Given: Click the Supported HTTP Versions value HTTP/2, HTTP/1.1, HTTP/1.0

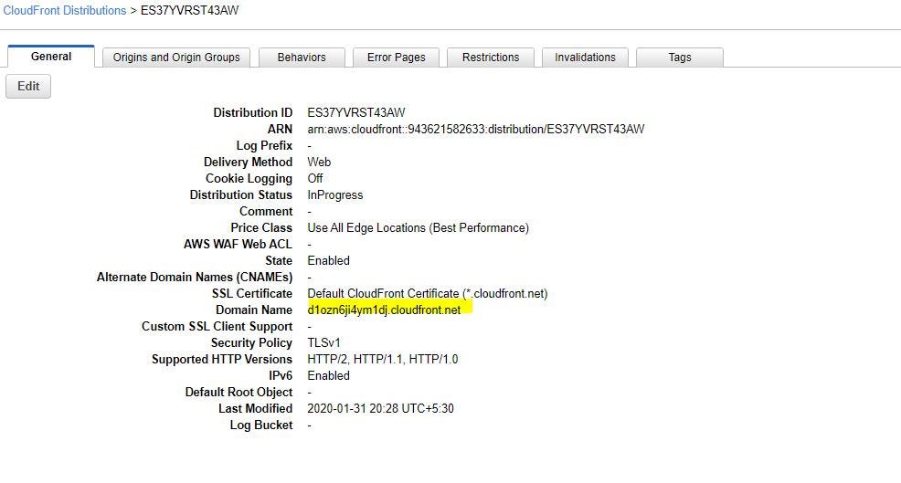Looking at the screenshot, I should click(x=383, y=360).
